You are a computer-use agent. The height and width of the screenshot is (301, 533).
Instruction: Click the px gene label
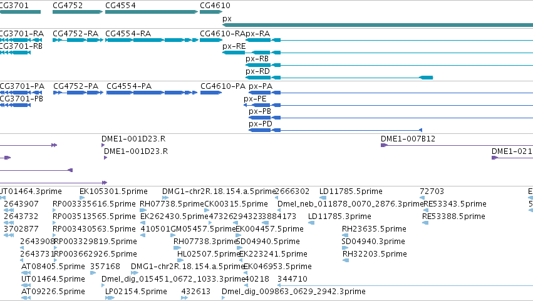click(227, 19)
